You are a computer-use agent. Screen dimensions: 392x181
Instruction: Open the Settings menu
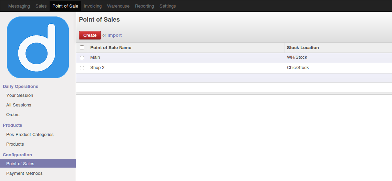[167, 6]
